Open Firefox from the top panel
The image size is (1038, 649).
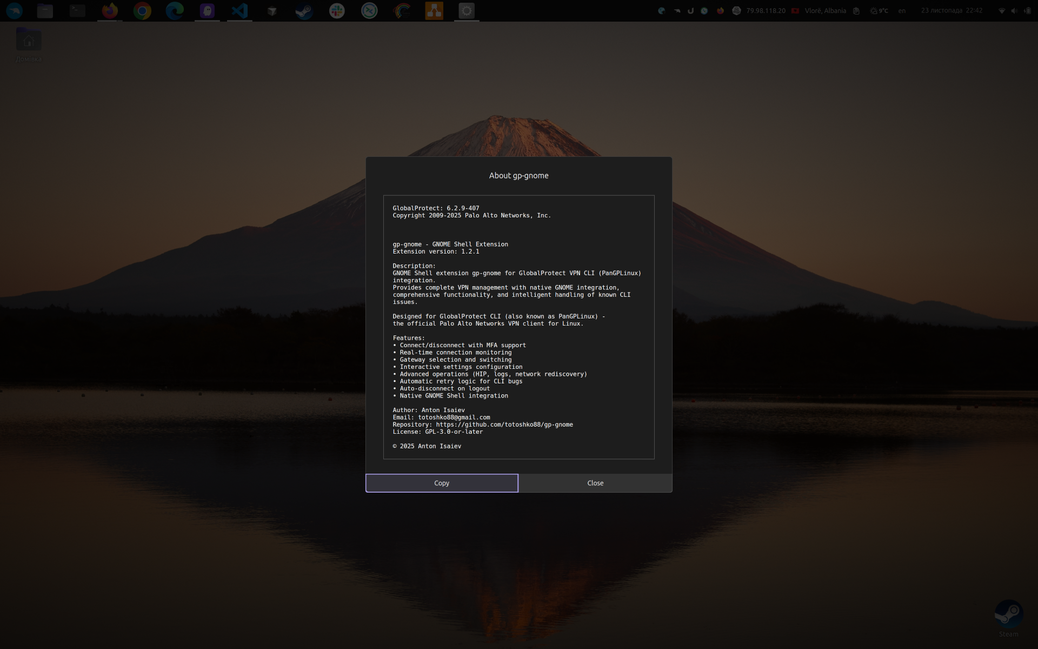[x=110, y=11]
